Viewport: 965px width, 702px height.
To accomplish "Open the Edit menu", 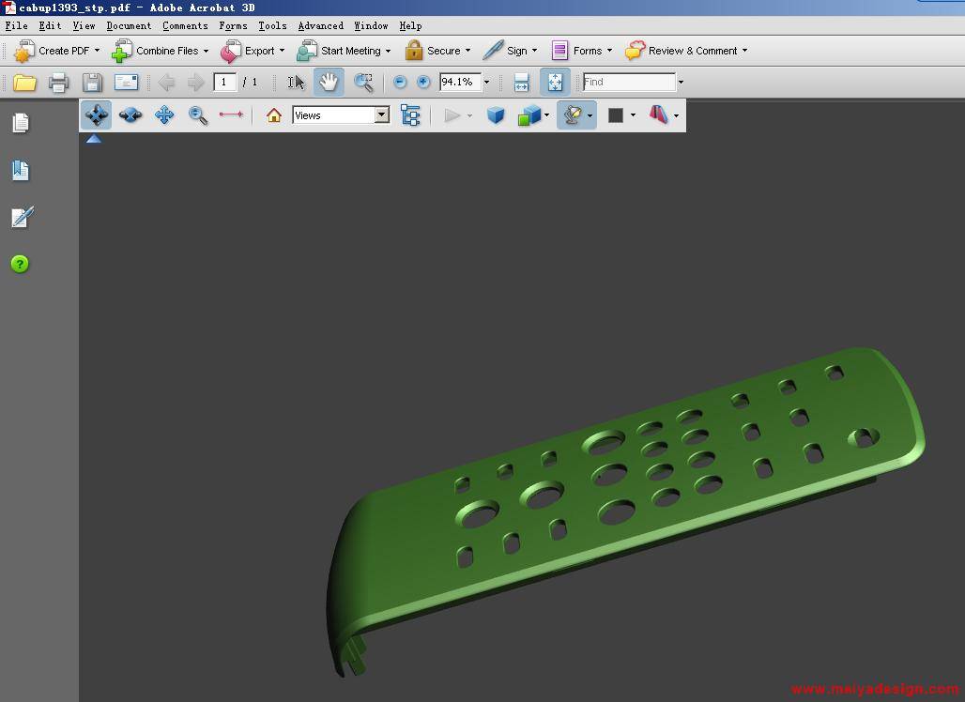I will point(50,26).
